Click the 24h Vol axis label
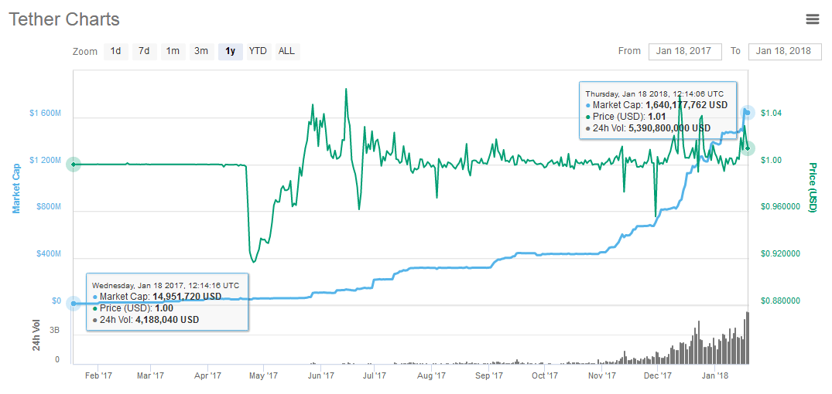 [36, 335]
